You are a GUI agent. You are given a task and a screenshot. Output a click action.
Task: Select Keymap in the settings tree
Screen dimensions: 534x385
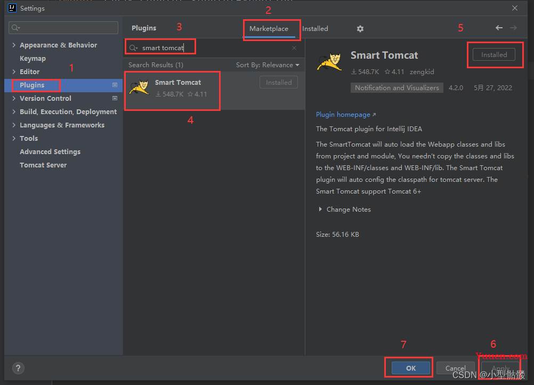33,58
